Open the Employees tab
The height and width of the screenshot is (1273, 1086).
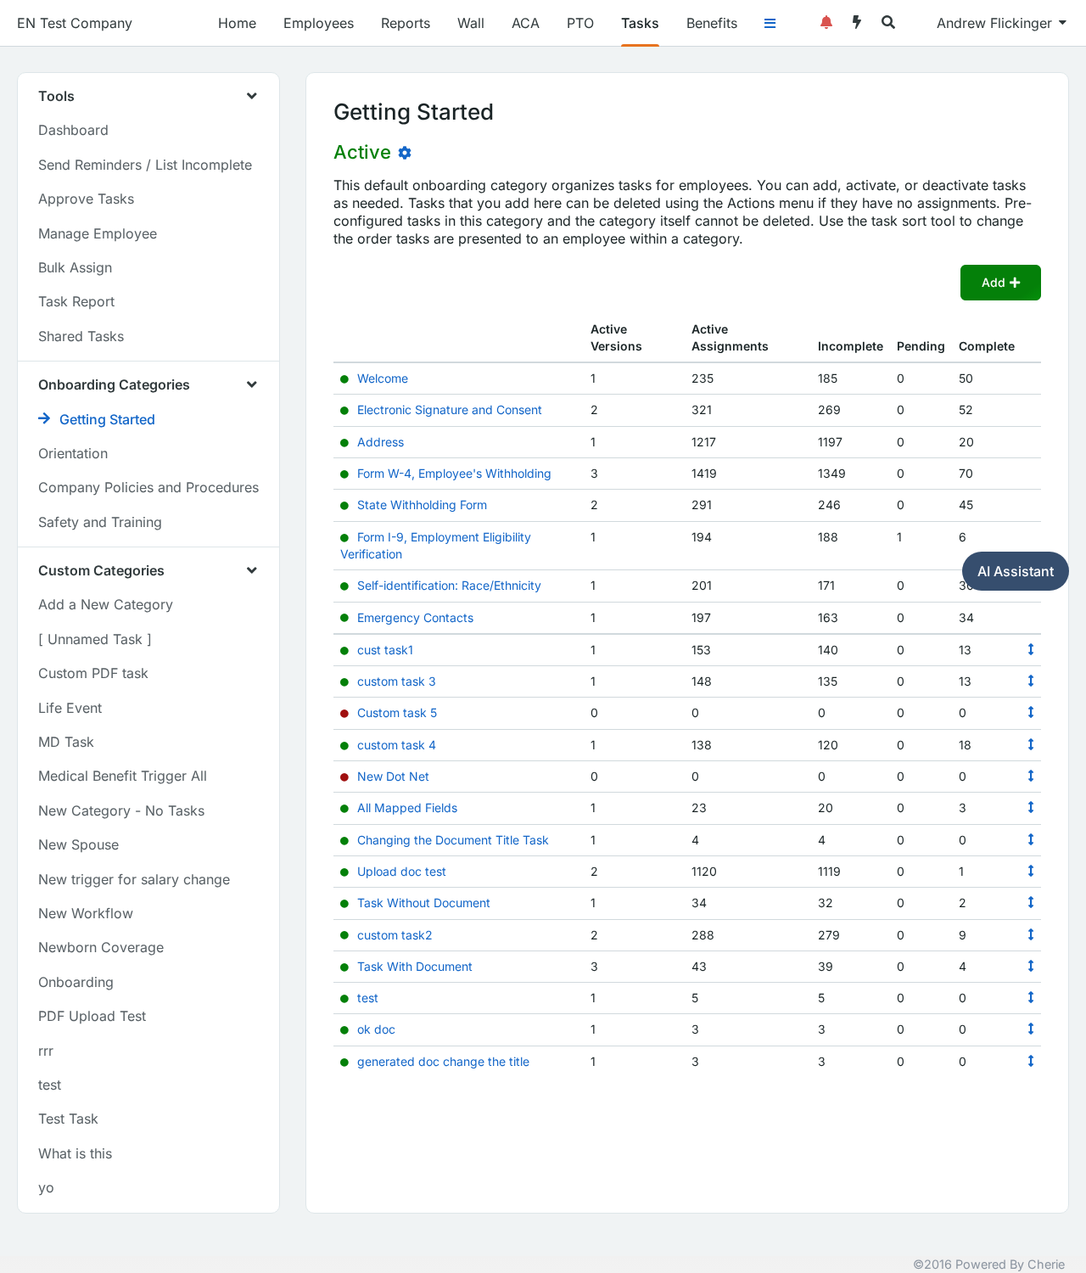pos(318,23)
